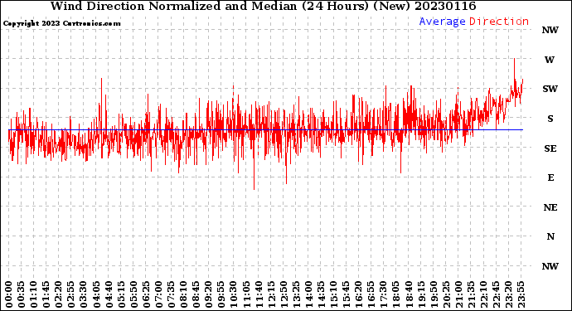Click the 20:25 time axis label
Image resolution: width=572 pixels, height=311 pixels.
[x=446, y=295]
